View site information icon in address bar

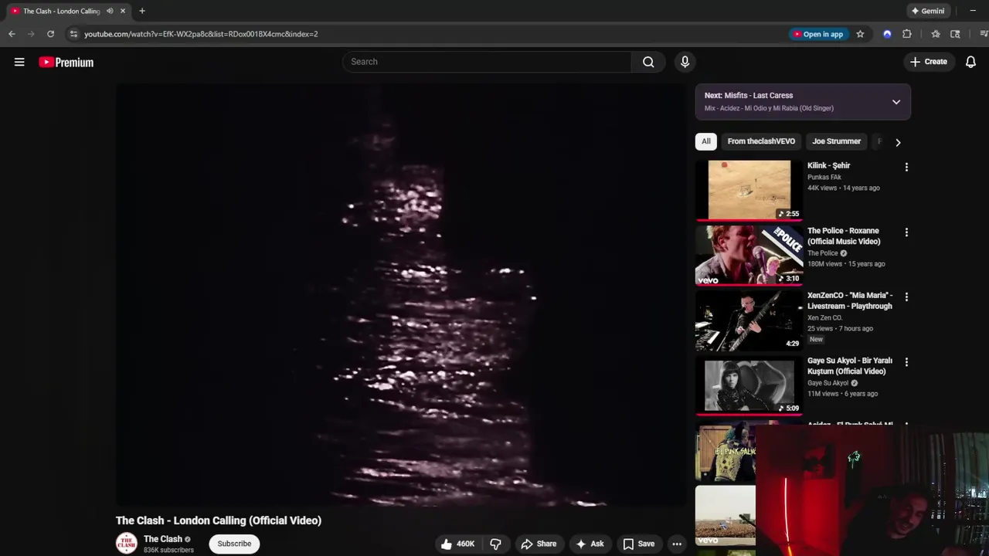click(73, 34)
